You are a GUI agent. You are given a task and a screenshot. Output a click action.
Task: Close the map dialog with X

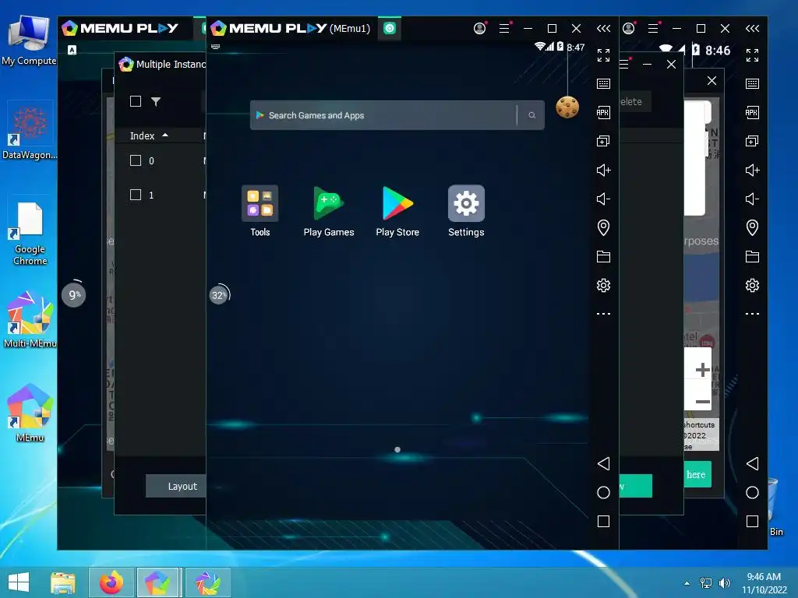coord(711,80)
